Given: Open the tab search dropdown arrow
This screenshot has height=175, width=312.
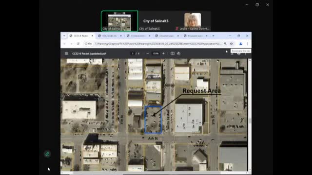Looking at the screenshot, I should click(x=64, y=36).
